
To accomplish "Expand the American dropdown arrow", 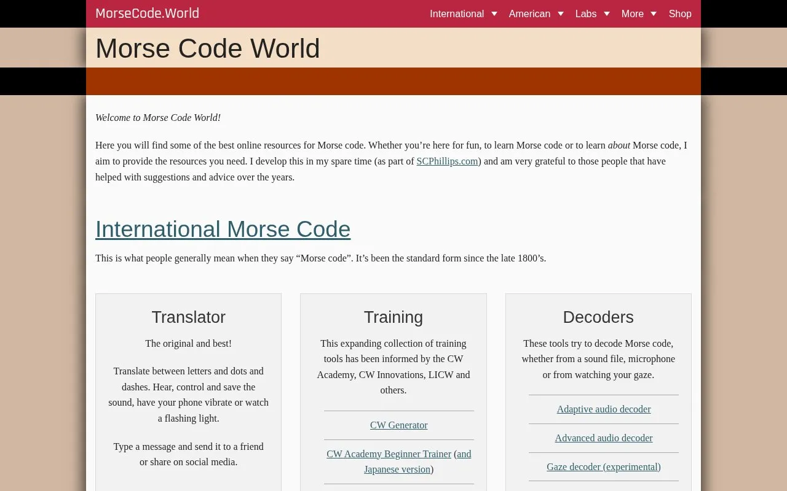I will click(561, 14).
